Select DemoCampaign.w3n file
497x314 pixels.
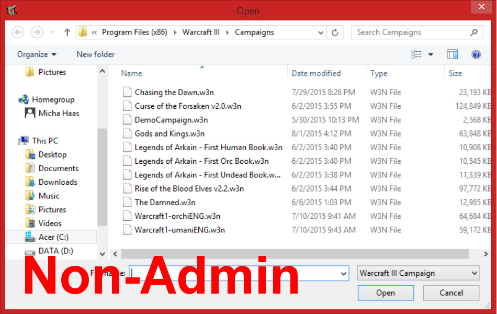click(171, 120)
